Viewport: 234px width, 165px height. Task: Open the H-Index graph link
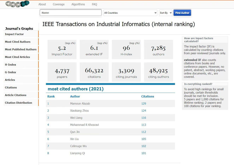coord(10,65)
